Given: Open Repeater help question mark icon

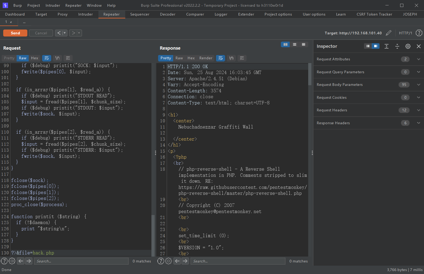Looking at the screenshot, I should coord(419,33).
